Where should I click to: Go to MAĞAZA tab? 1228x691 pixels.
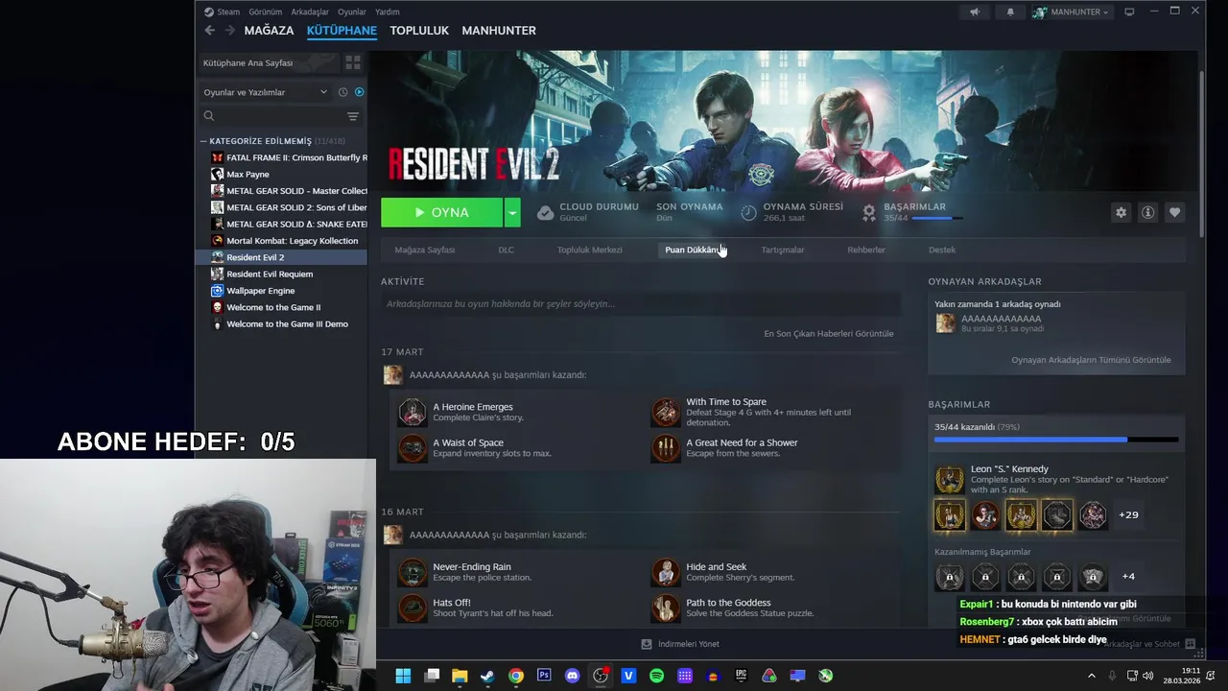(269, 31)
